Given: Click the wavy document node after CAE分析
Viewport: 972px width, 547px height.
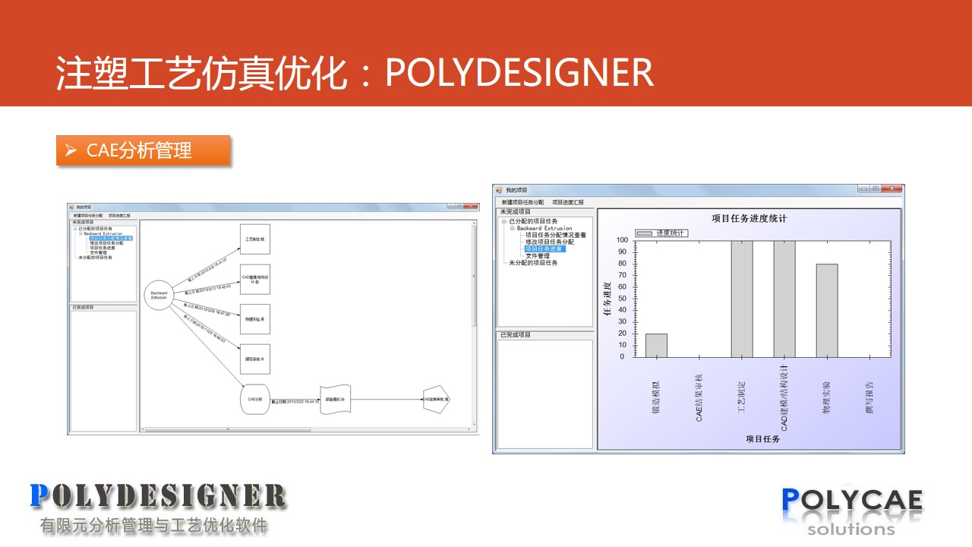Looking at the screenshot, I should (x=335, y=399).
